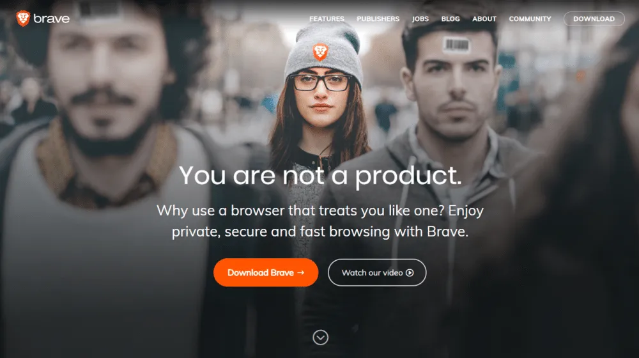The image size is (639, 358).
Task: Click the "You are not a product." headline
Action: pos(320,176)
